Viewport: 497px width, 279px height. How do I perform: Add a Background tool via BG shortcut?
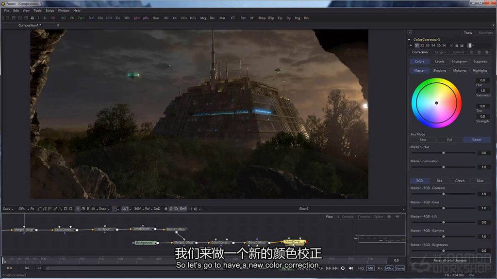pos(64,18)
